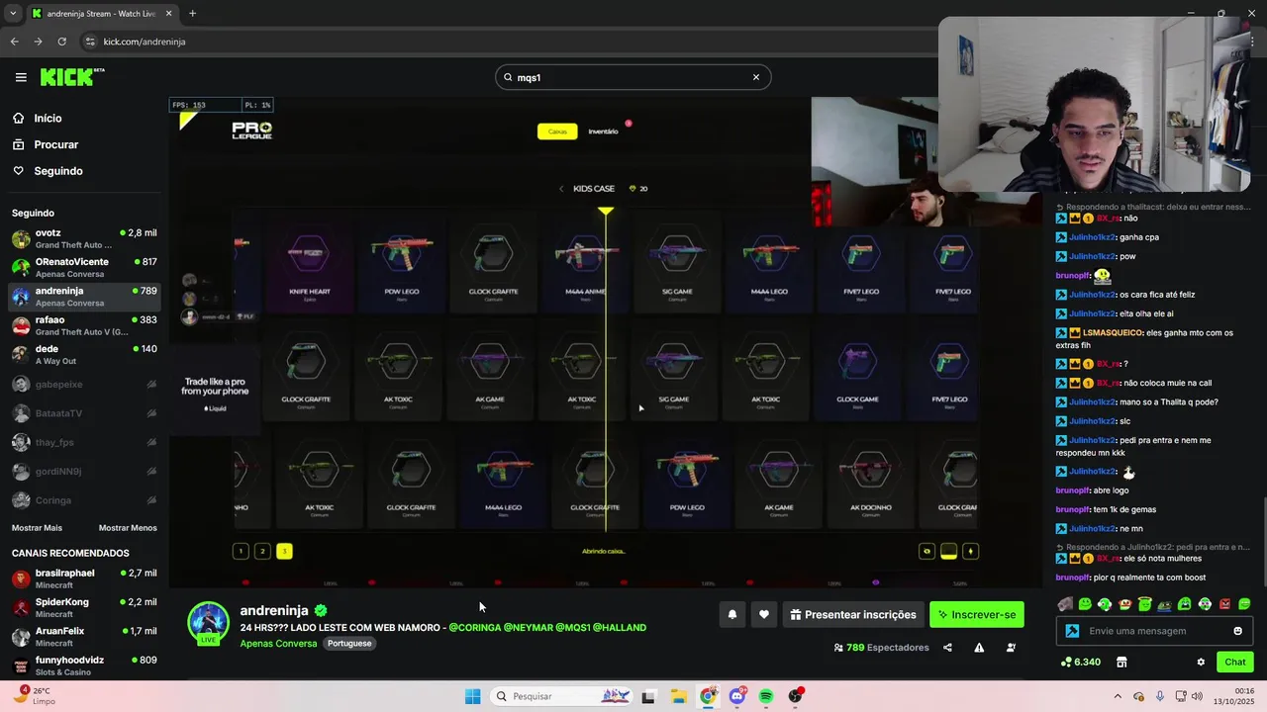
Task: Reload the page in the browser
Action: pyautogui.click(x=61, y=42)
